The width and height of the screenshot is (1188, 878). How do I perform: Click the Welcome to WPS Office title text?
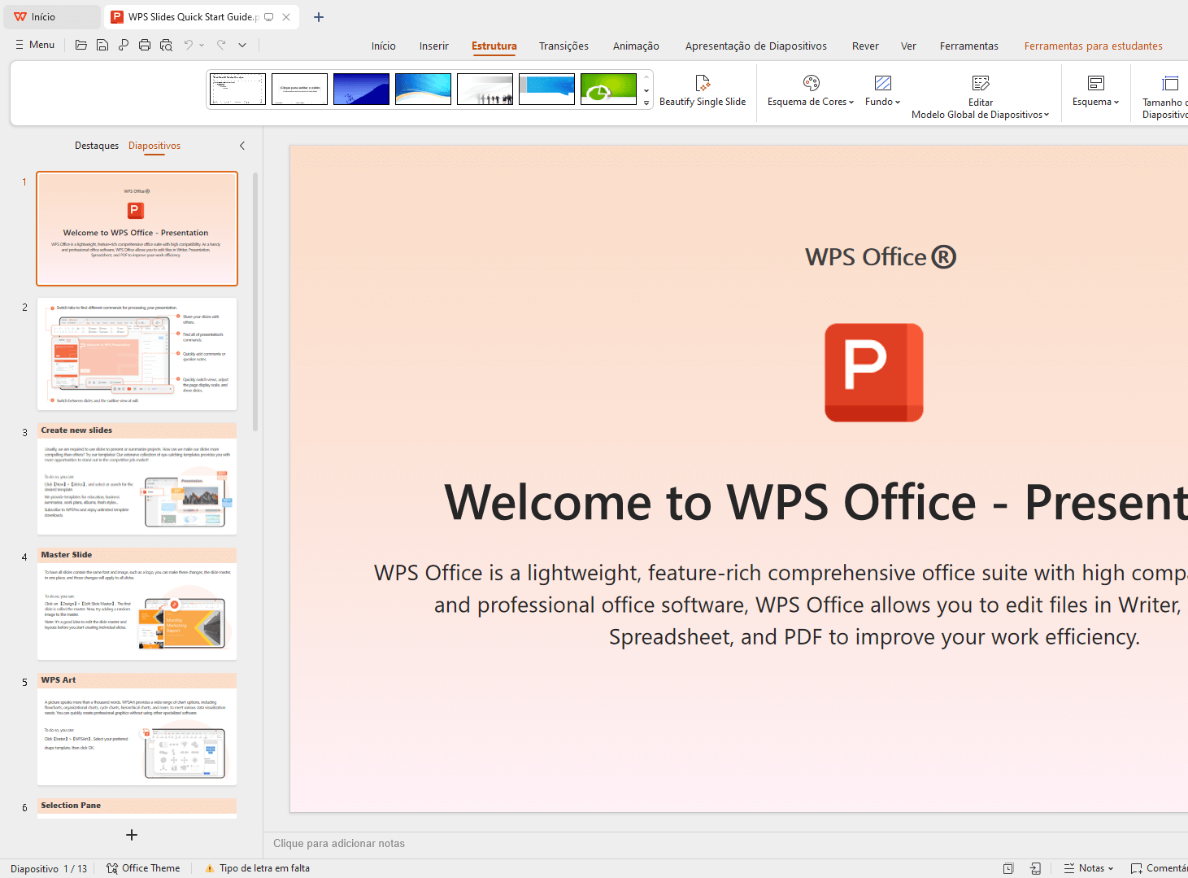[x=816, y=502]
